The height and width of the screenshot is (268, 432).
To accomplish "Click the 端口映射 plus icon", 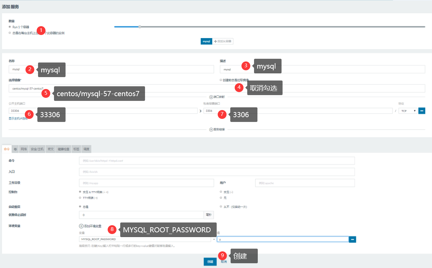I will point(211,97).
